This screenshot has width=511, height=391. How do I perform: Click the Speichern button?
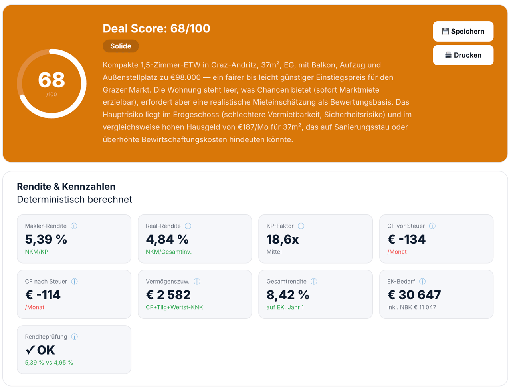pos(463,31)
